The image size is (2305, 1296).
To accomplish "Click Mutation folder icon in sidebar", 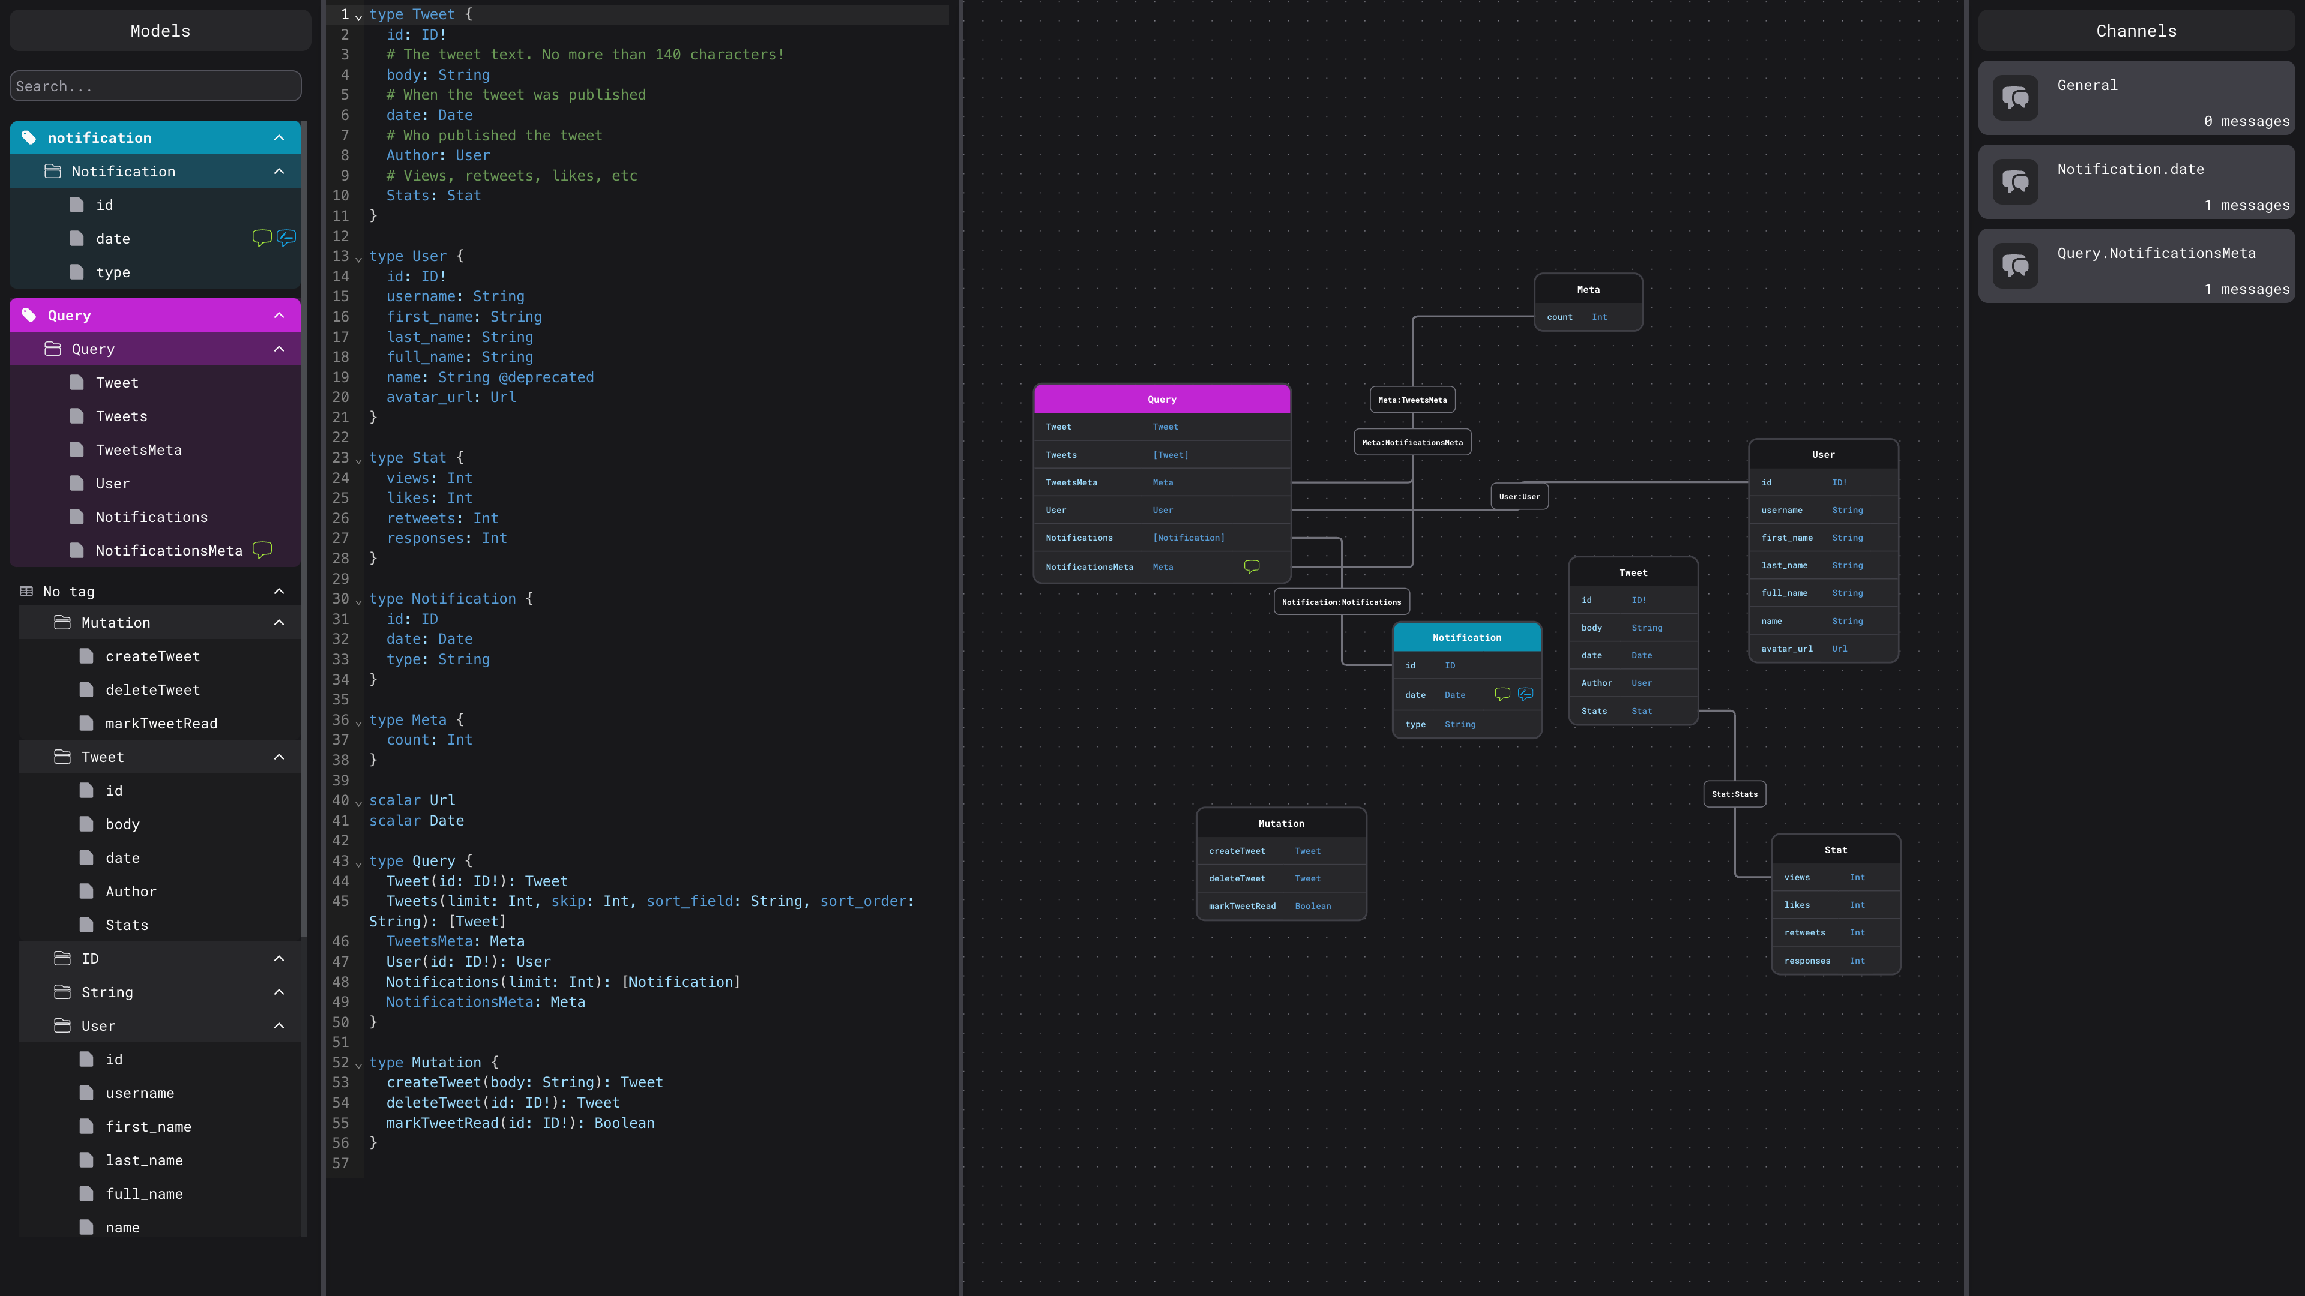I will click(x=62, y=623).
